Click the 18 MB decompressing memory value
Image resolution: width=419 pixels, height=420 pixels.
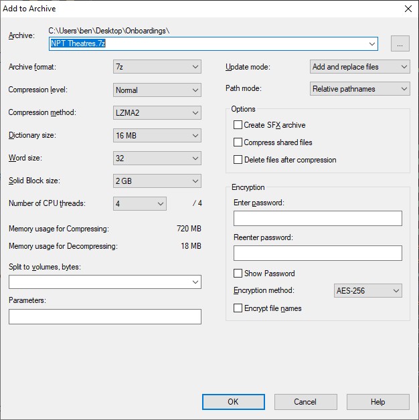191,246
